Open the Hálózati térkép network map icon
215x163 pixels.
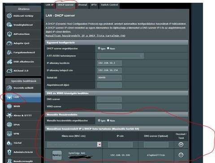click(9, 16)
